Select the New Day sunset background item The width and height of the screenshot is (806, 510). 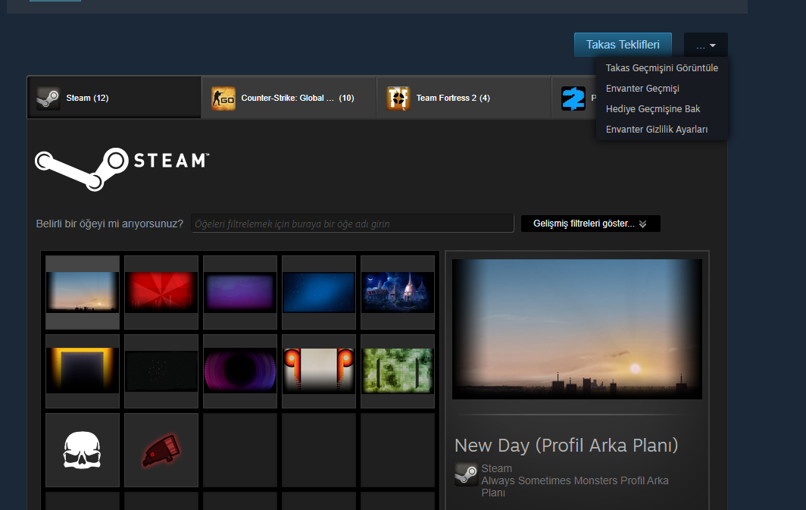click(83, 292)
